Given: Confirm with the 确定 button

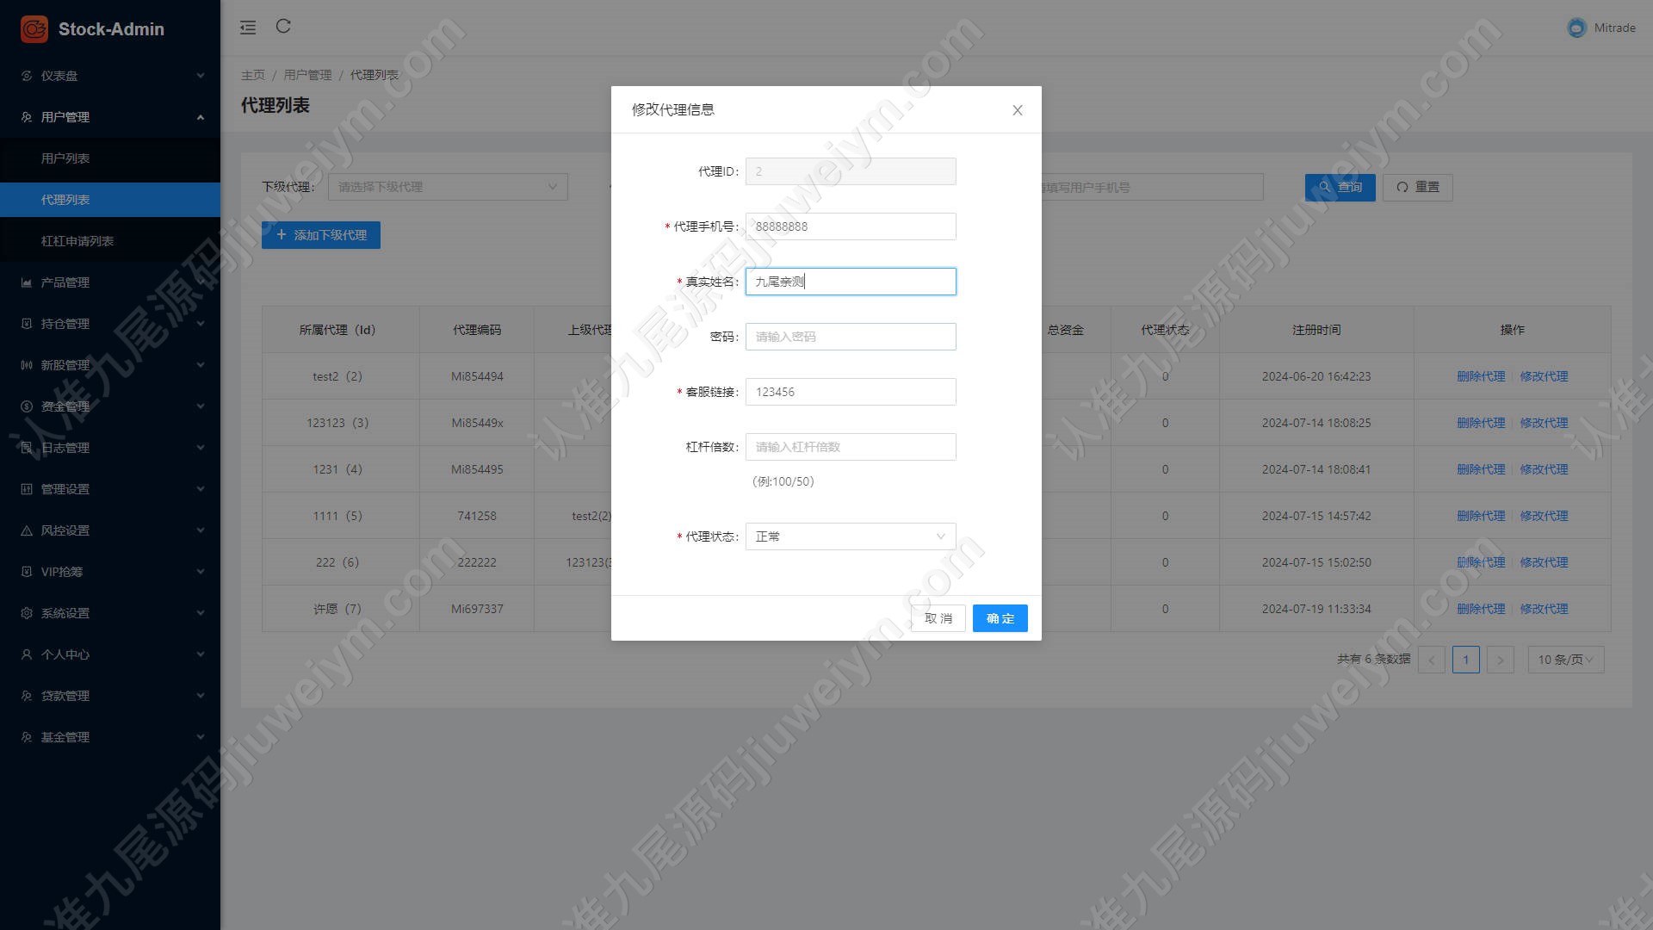Looking at the screenshot, I should [1000, 618].
